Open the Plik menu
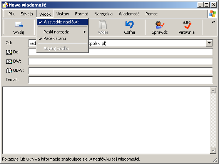Viewport: 219px width, 164px height. (12, 14)
